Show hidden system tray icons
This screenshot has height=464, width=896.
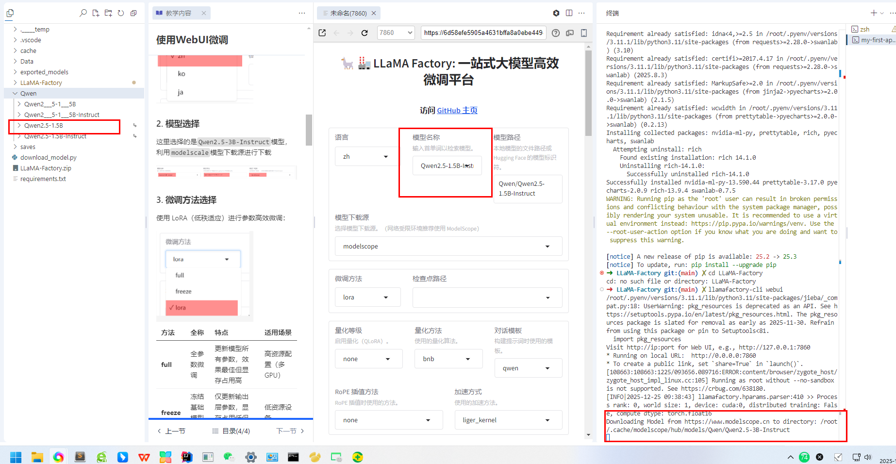[x=790, y=457]
